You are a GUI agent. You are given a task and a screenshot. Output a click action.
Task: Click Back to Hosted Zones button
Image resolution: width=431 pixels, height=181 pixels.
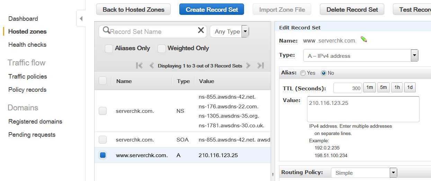tap(133, 9)
